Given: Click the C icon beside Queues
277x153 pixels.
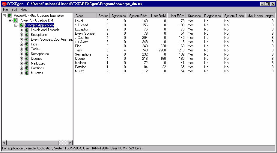Looking at the screenshot, I should [x=27, y=59].
